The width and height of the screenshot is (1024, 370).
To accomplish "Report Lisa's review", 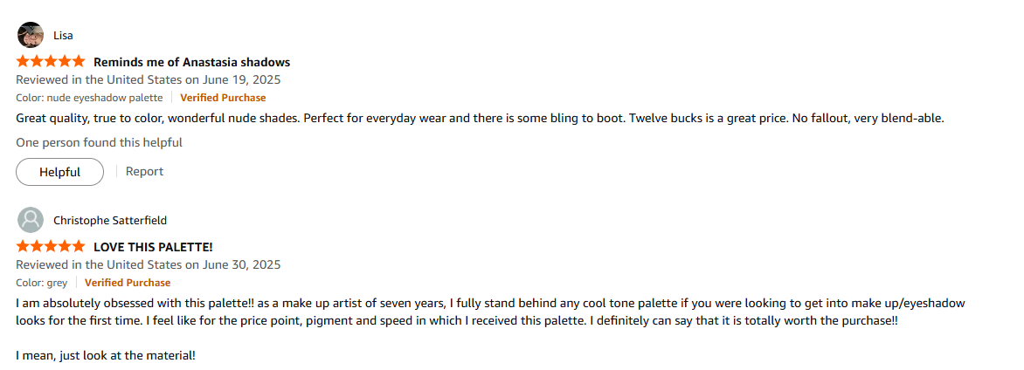I will pyautogui.click(x=144, y=172).
